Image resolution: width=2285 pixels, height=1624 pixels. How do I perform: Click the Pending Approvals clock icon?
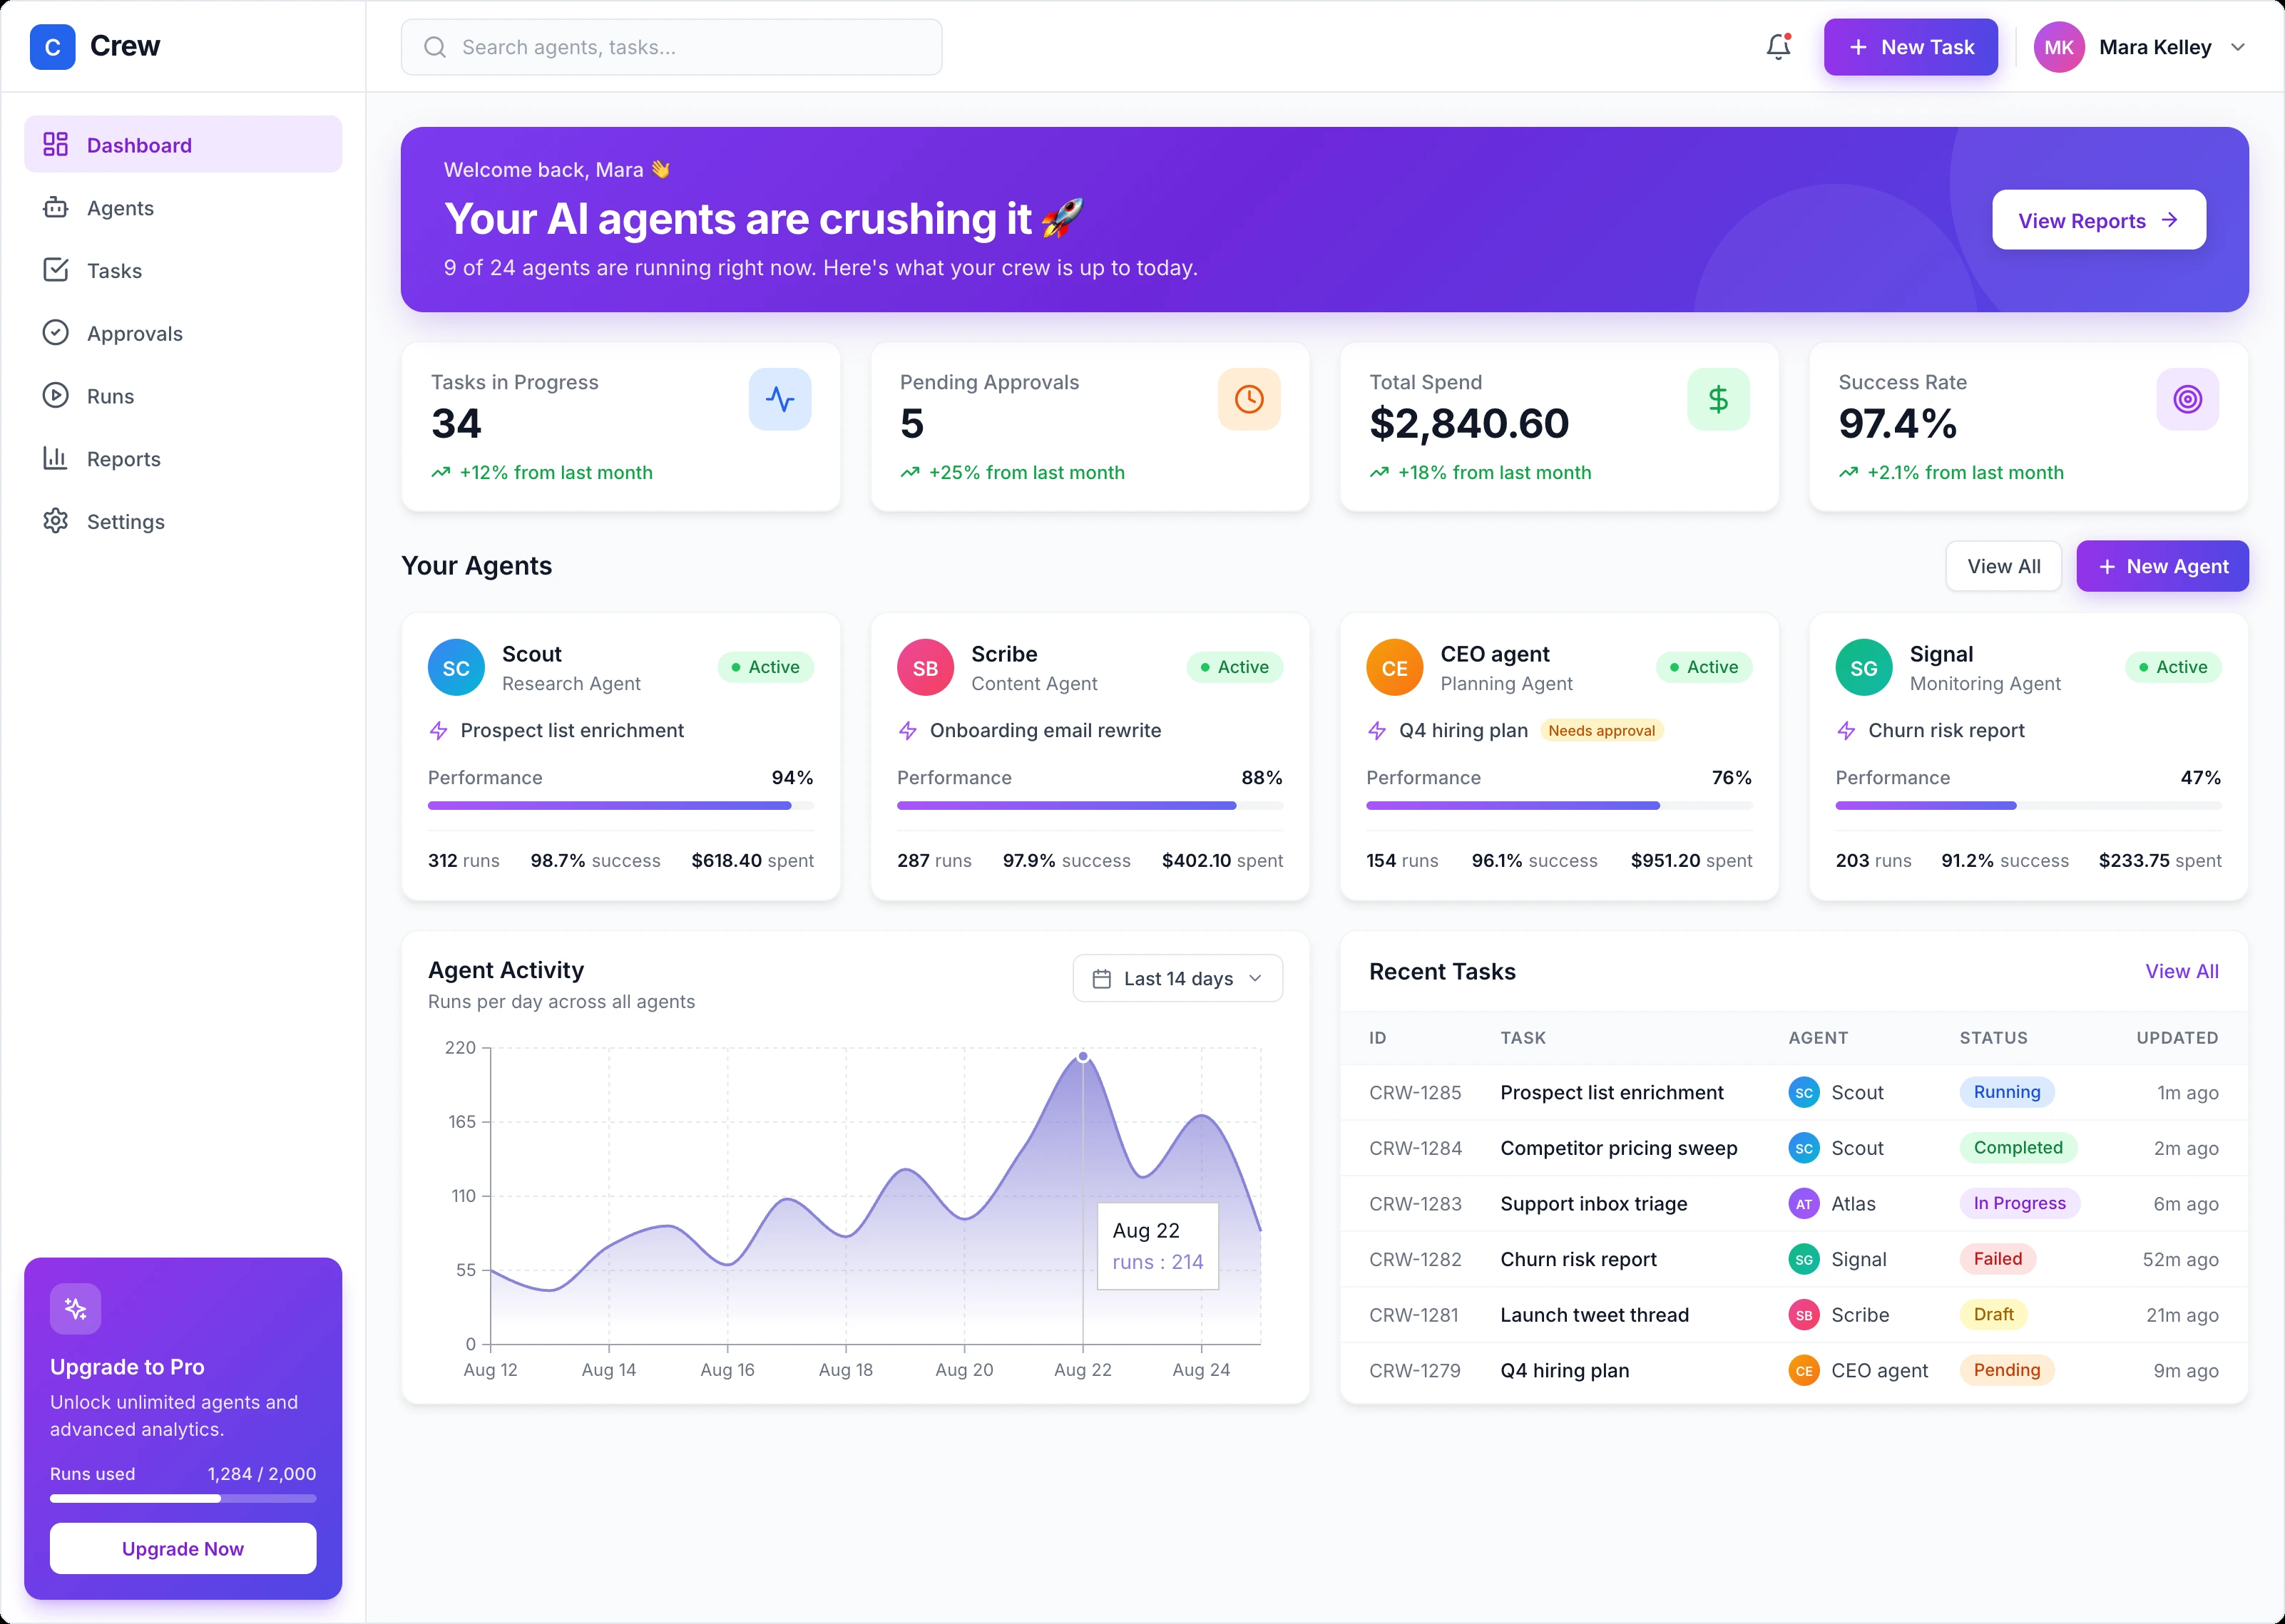[1249, 399]
